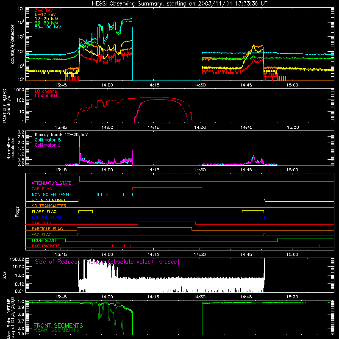Click the BAD_PACKETS flag label

point(46,246)
